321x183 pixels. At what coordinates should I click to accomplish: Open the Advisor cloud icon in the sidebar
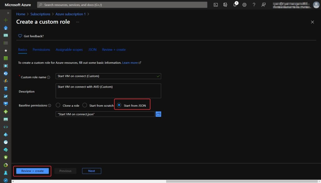[6, 150]
